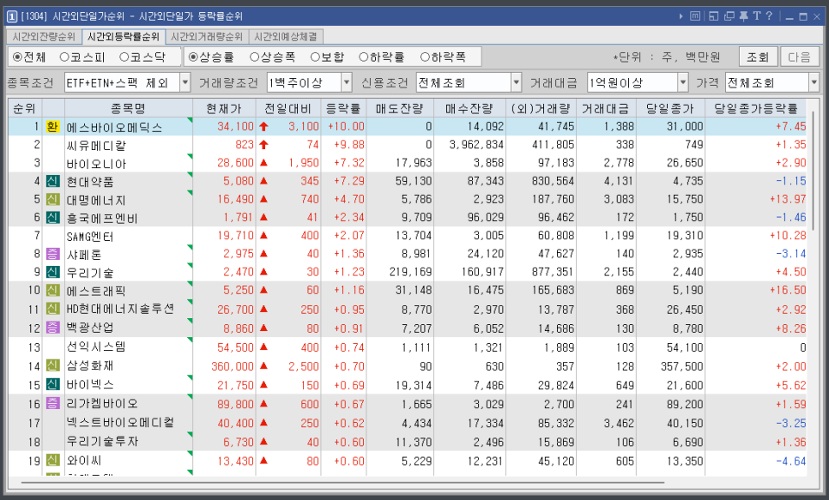This screenshot has width=829, height=500.
Task: Click the 증 badge on 리가켐바이오 row
Action: (x=52, y=404)
